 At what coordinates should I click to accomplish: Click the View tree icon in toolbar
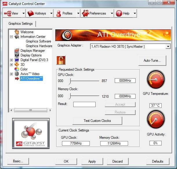pyautogui.click(x=8, y=13)
